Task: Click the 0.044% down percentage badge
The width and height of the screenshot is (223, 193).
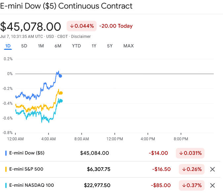Action: (81, 26)
